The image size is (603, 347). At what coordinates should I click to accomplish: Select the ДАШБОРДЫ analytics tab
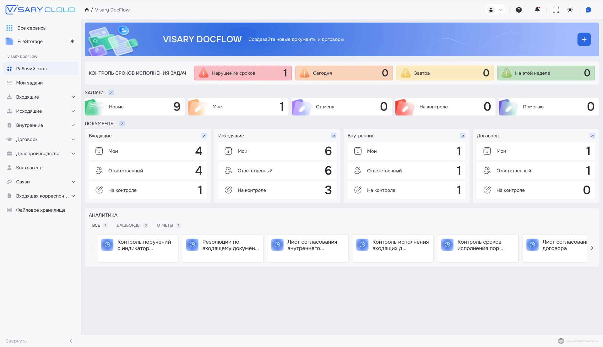[128, 225]
